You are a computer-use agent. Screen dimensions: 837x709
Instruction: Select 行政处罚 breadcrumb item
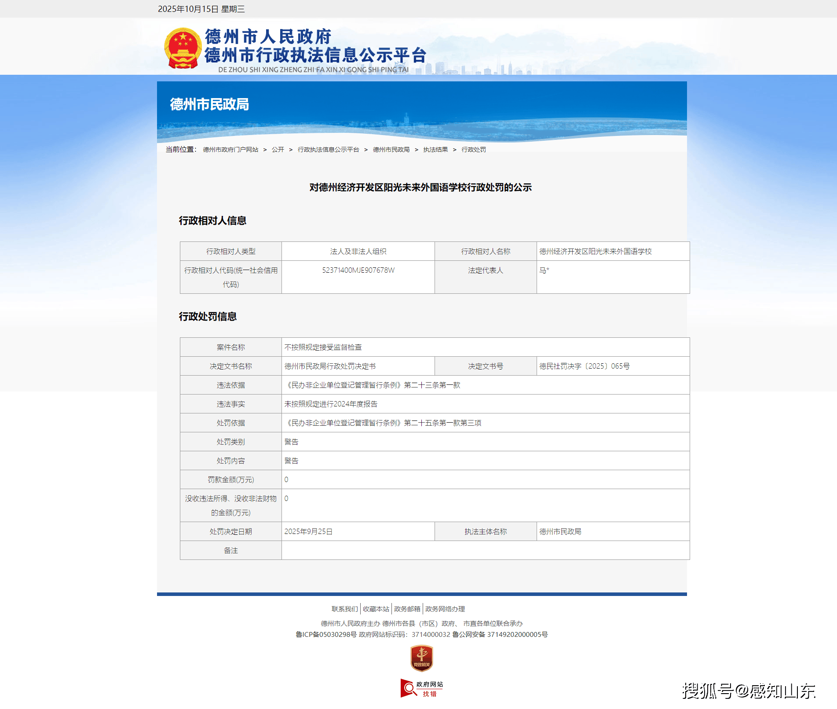pyautogui.click(x=474, y=150)
